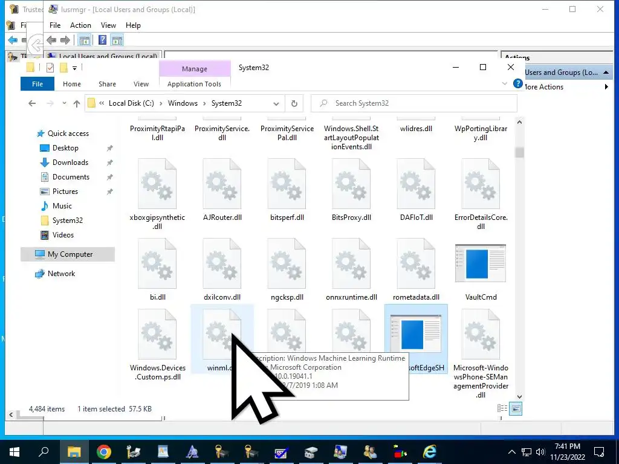
Task: Expand the ribbon with the chevron
Action: pyautogui.click(x=504, y=83)
